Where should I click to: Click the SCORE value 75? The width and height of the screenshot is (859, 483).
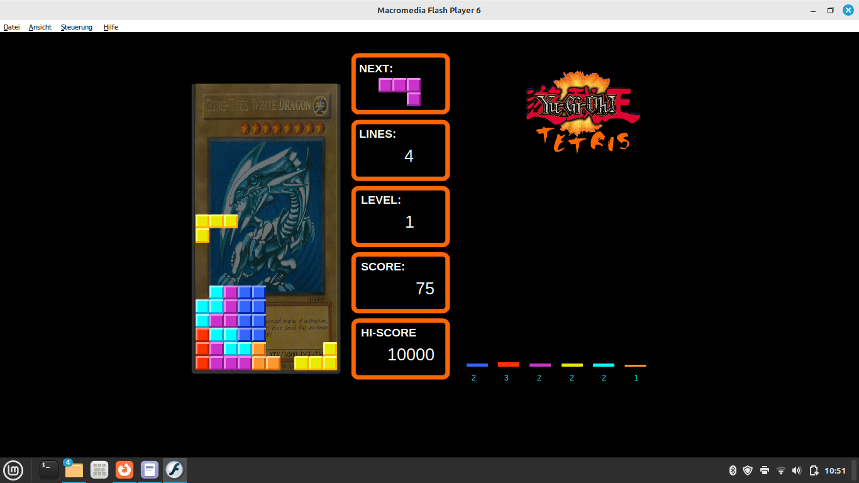click(x=425, y=289)
